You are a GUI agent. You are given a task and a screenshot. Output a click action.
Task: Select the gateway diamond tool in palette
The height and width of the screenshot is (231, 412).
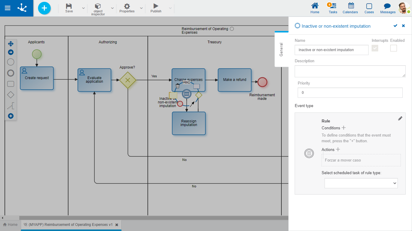click(x=11, y=95)
